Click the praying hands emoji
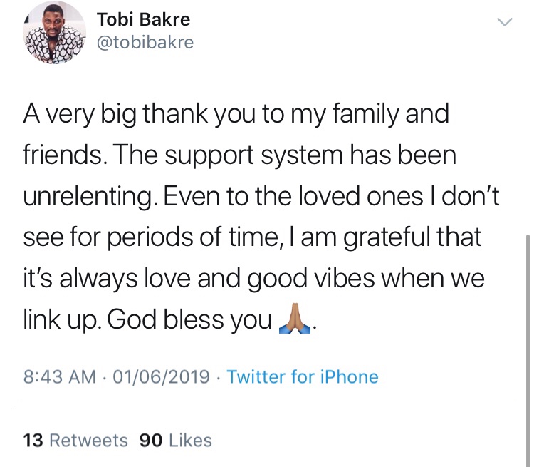The image size is (534, 467). (x=293, y=321)
